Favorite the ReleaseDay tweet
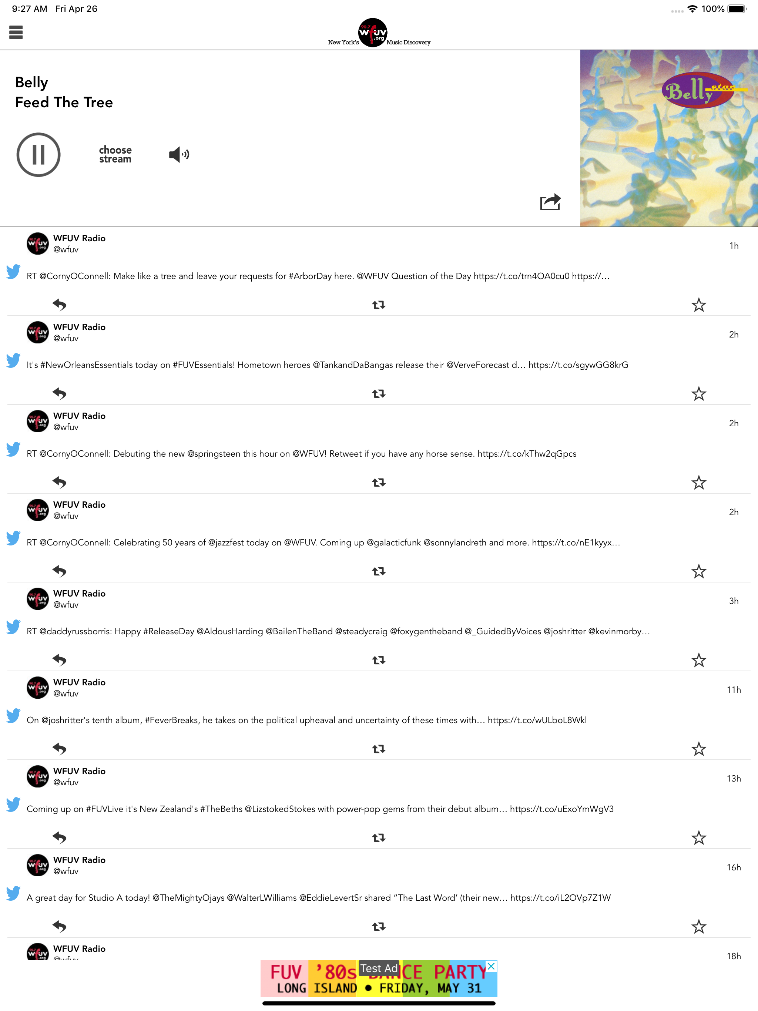This screenshot has height=1011, width=758. coord(698,660)
